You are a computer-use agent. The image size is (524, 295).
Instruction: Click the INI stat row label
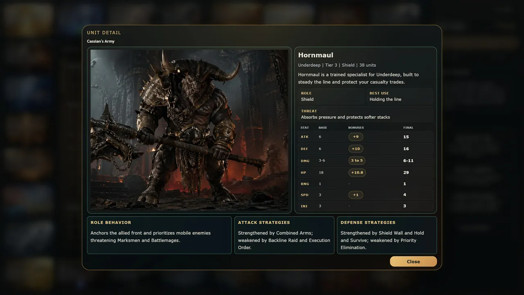304,206
